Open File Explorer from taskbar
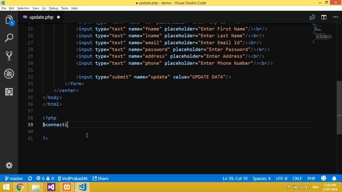Image resolution: width=342 pixels, height=192 pixels. [36, 187]
